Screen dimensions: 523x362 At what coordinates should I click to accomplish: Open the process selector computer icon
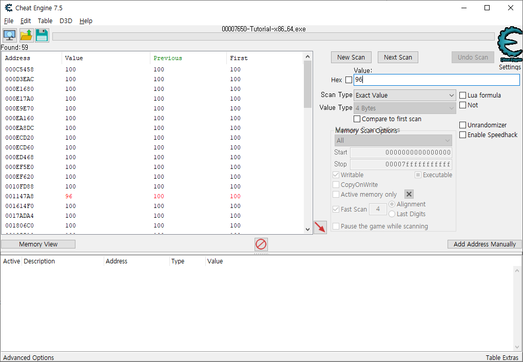pyautogui.click(x=10, y=35)
